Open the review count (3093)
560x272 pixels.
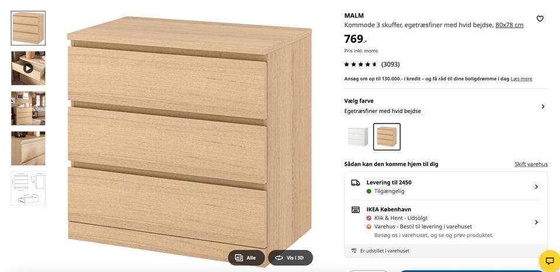click(x=390, y=65)
